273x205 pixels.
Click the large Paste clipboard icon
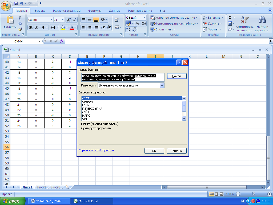10,20
